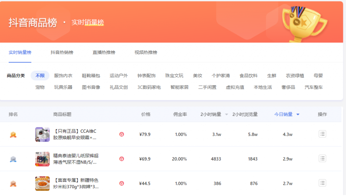
Task: Filter by 钟表配饰 category
Action: pyautogui.click(x=147, y=76)
